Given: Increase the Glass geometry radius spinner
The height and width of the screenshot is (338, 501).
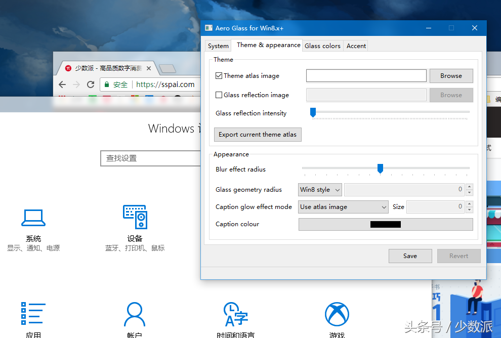Looking at the screenshot, I should (470, 187).
